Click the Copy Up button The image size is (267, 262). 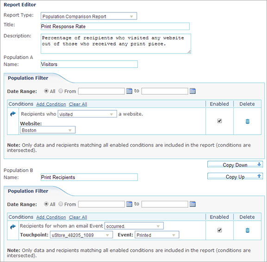235,176
